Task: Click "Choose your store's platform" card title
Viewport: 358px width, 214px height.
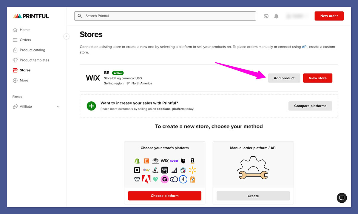Action: (165, 148)
